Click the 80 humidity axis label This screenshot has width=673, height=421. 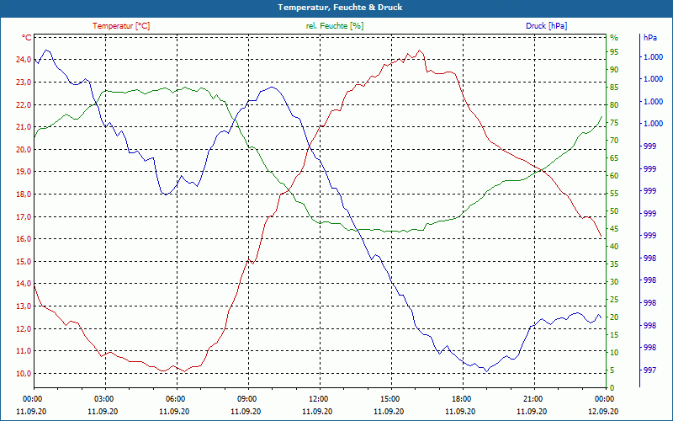click(614, 104)
